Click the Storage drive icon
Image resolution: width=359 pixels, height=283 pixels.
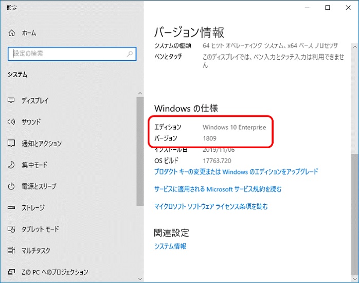tap(11, 207)
